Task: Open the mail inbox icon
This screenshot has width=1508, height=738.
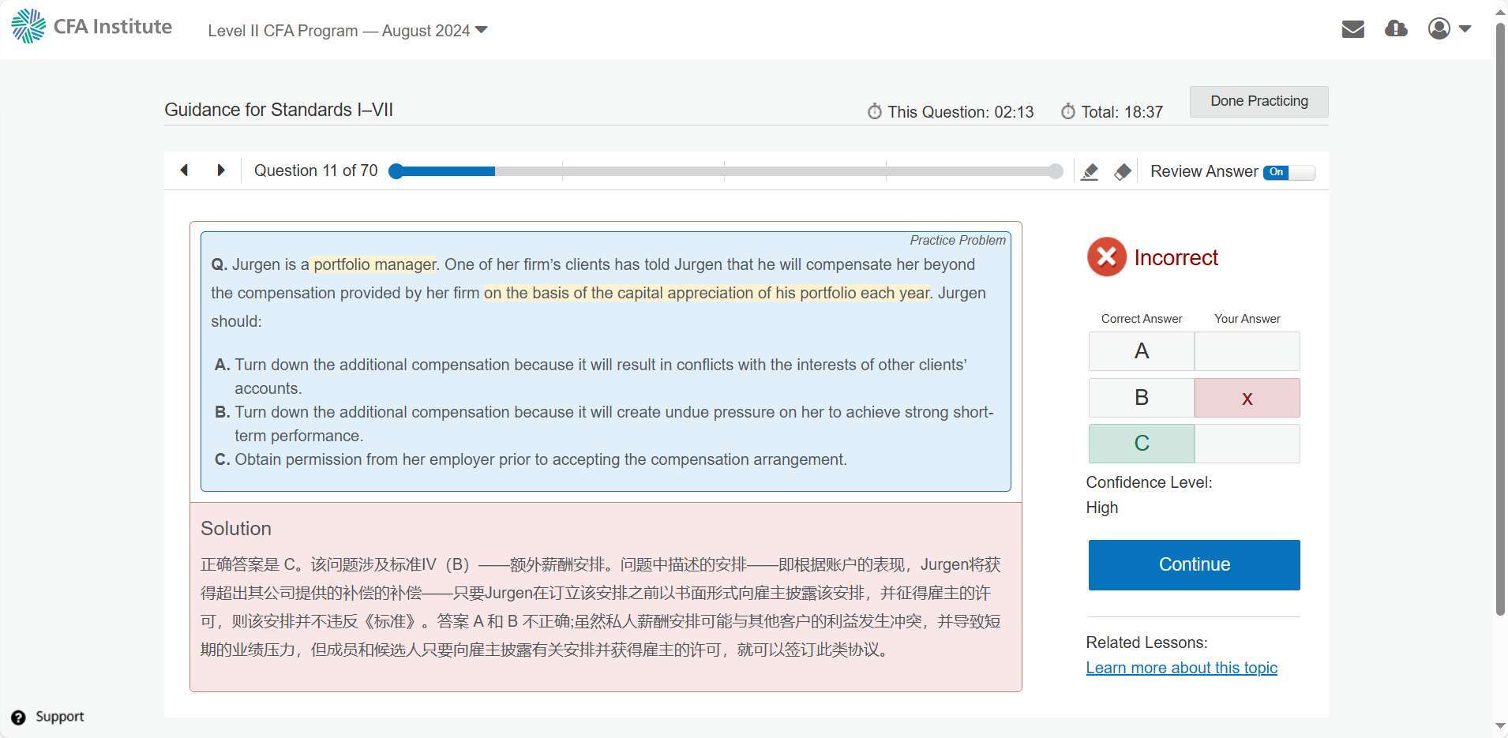Action: [1352, 29]
